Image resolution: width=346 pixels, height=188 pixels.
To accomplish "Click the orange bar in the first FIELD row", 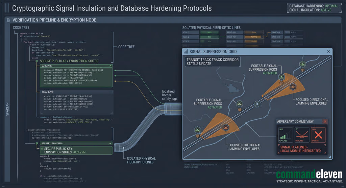I will (254, 32).
